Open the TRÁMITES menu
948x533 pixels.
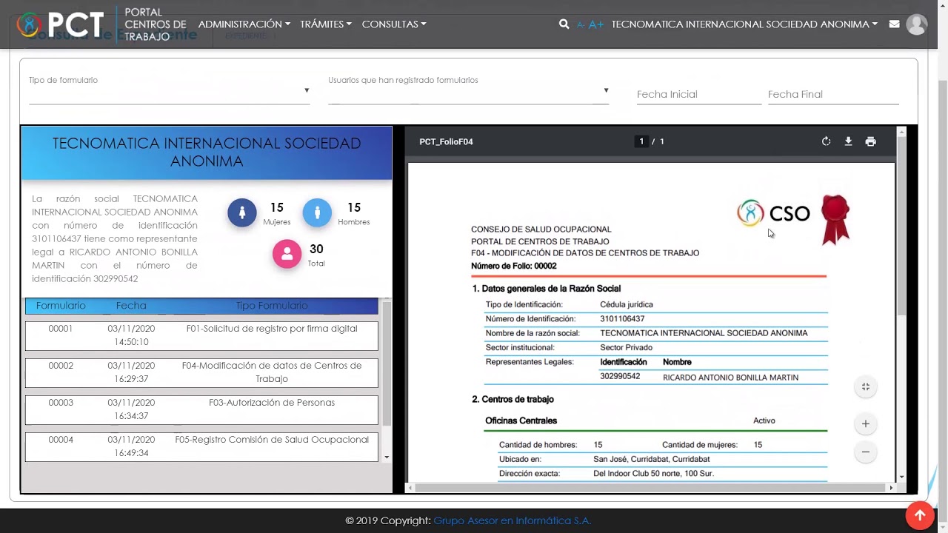coord(326,24)
